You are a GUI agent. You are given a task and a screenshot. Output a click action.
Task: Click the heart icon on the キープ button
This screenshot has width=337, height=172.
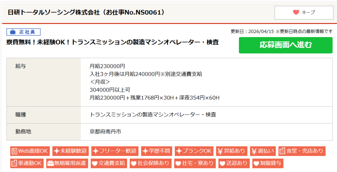click(296, 12)
